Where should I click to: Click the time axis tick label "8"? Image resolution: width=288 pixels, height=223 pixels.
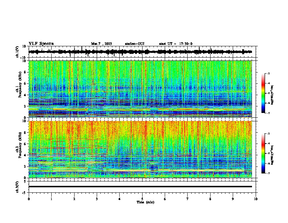(210, 199)
